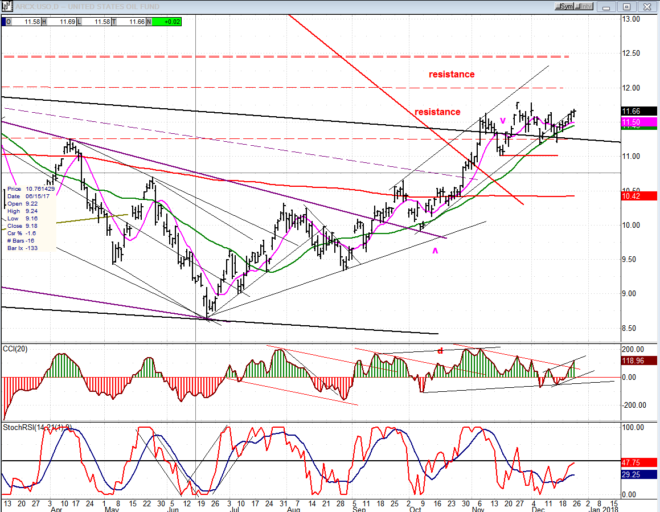Viewport: 660px width, 512px height.
Task: Click the magenta 11.50 moving average price tag
Action: (639, 122)
